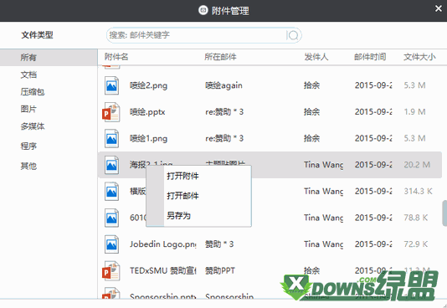Click the re:赞助 * 3 subject of 喷绘1.png
Viewport: 447px width, 308px height.
point(224,138)
